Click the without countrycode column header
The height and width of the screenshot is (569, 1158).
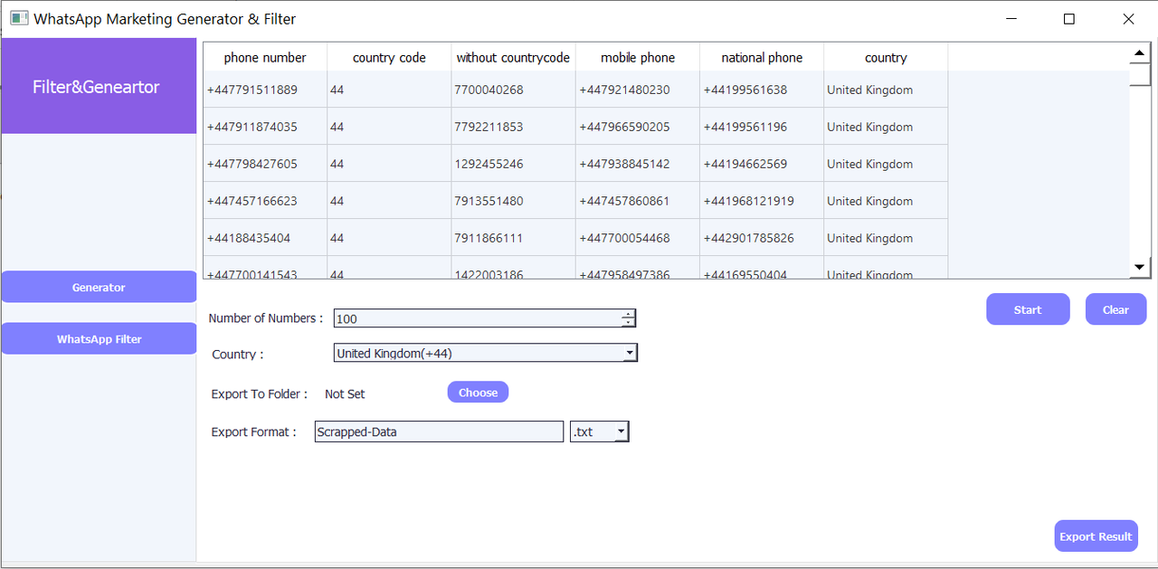tap(513, 57)
